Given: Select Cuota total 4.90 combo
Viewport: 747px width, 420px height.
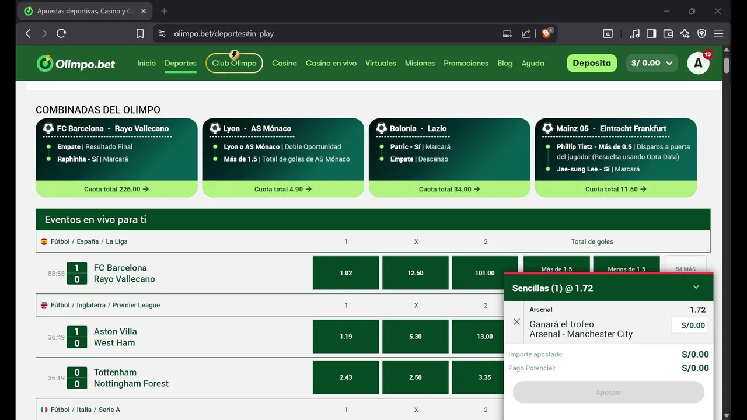Looking at the screenshot, I should point(283,189).
